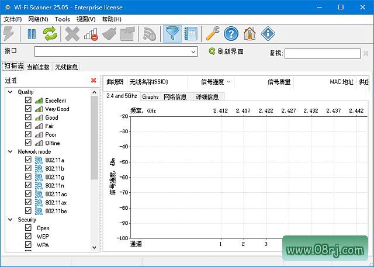Click the notebook icon beside the funnel

tap(191, 34)
